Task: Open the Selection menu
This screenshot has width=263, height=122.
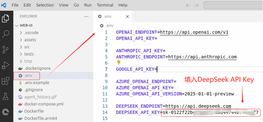Action: coord(45,5)
